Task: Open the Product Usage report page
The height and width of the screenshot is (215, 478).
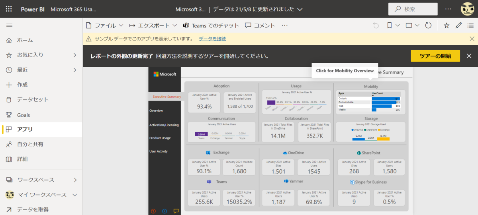Action: pos(160,138)
